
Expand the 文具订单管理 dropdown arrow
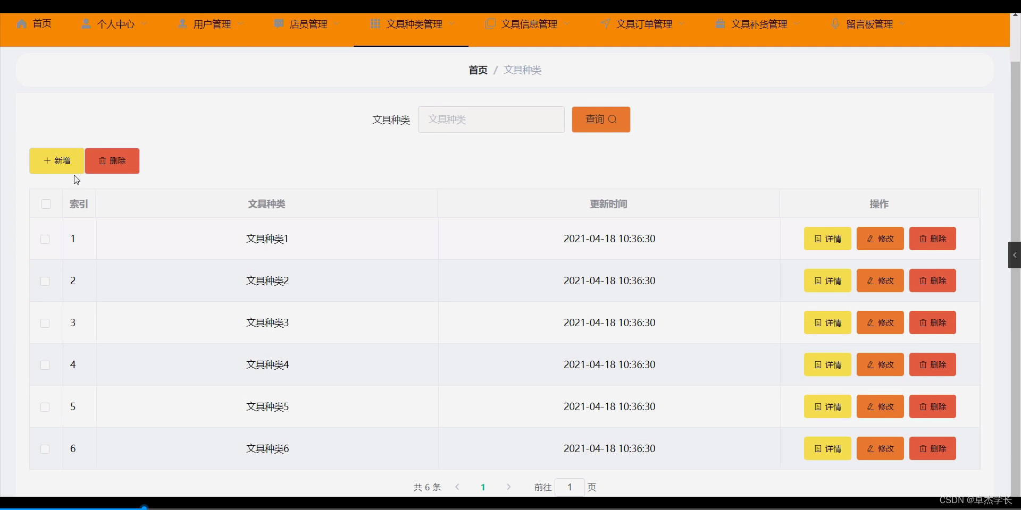(x=682, y=24)
